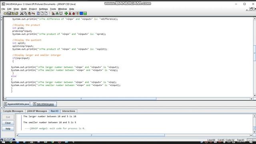Toggle line numbers with the third page icon
The width and height of the screenshot is (256, 144).
[x=46, y=13]
